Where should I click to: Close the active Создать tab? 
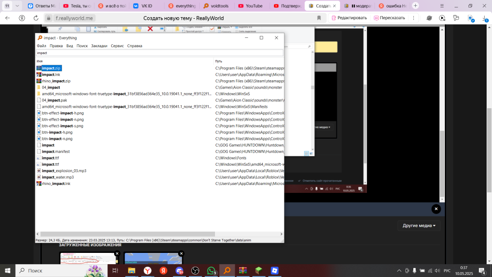[335, 5]
